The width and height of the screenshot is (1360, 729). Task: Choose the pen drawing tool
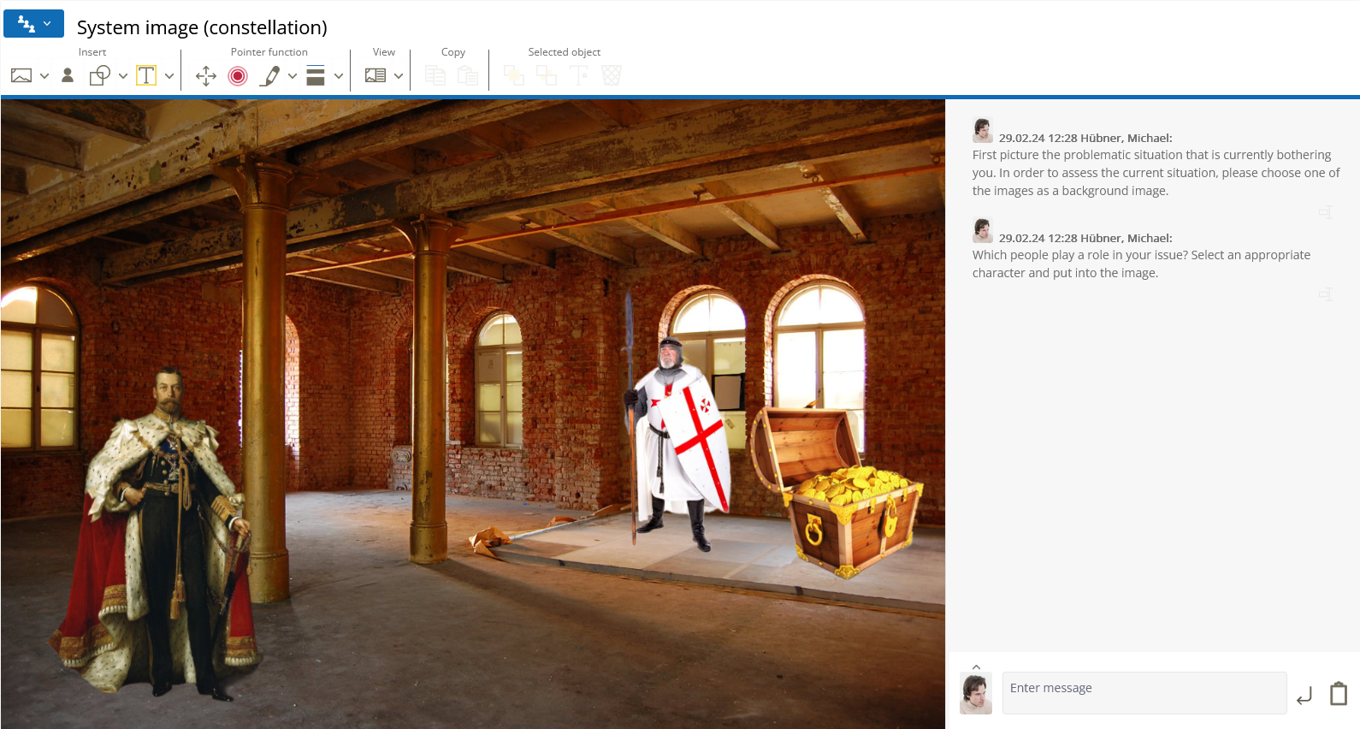270,76
